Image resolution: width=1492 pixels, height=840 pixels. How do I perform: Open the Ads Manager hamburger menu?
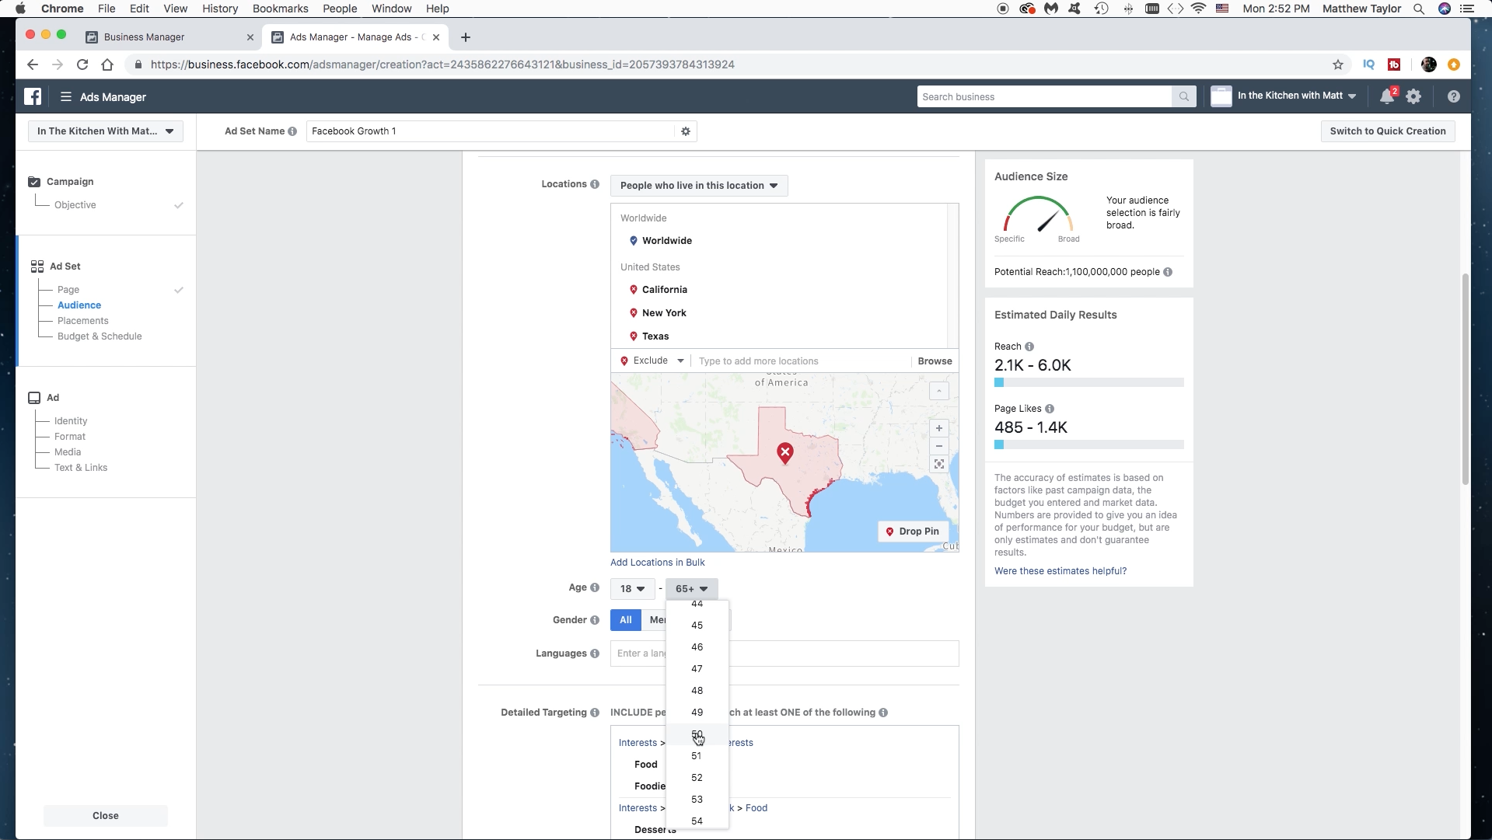66,96
